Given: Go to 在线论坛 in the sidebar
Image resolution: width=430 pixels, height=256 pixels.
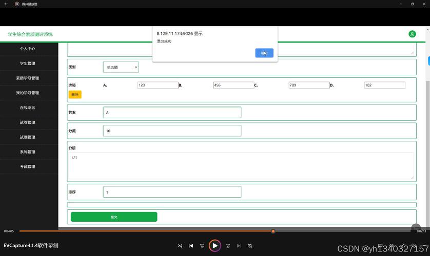Looking at the screenshot, I should pyautogui.click(x=28, y=108).
